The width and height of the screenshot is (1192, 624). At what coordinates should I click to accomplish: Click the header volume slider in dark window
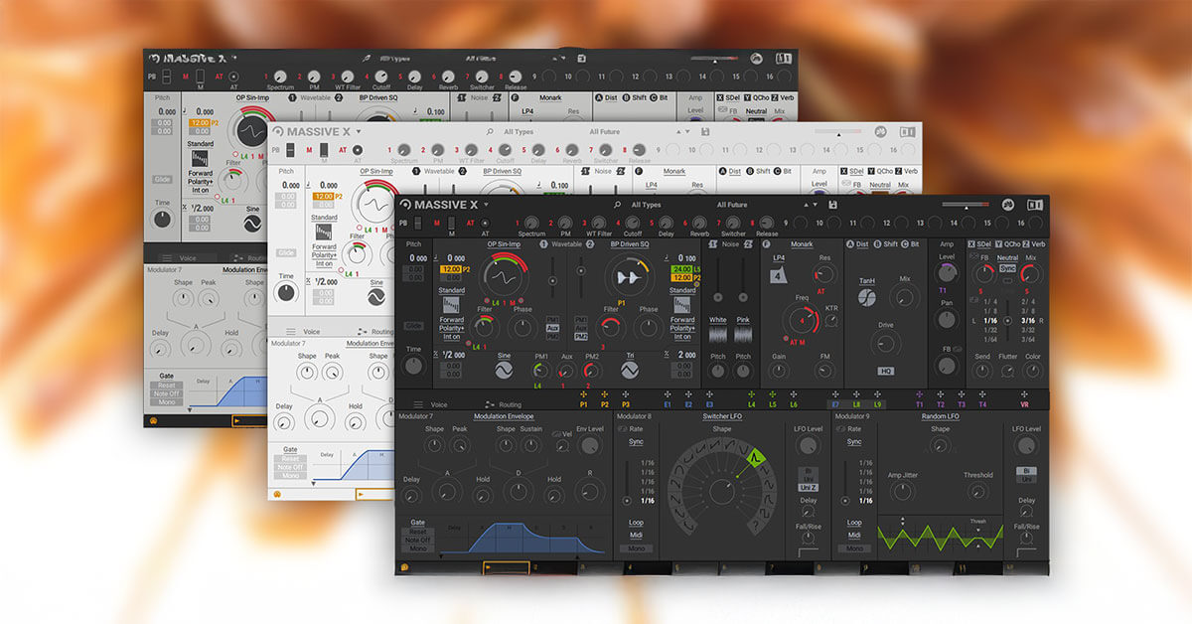click(x=966, y=205)
